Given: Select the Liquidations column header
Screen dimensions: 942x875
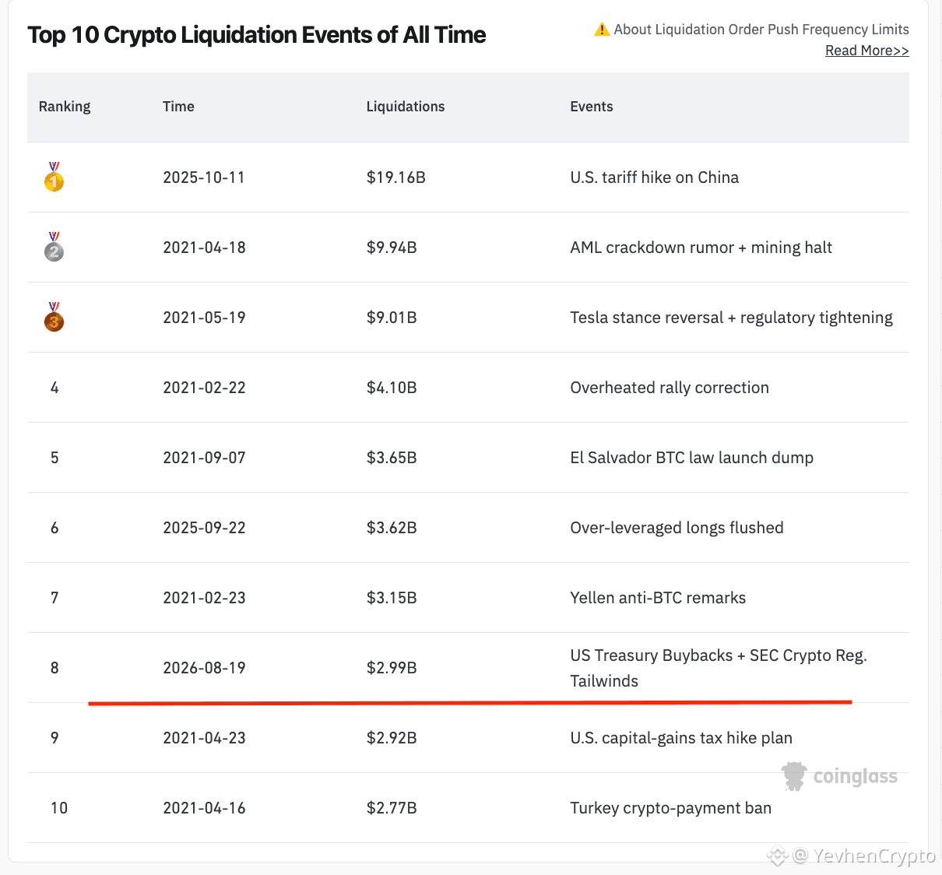Looking at the screenshot, I should (406, 107).
